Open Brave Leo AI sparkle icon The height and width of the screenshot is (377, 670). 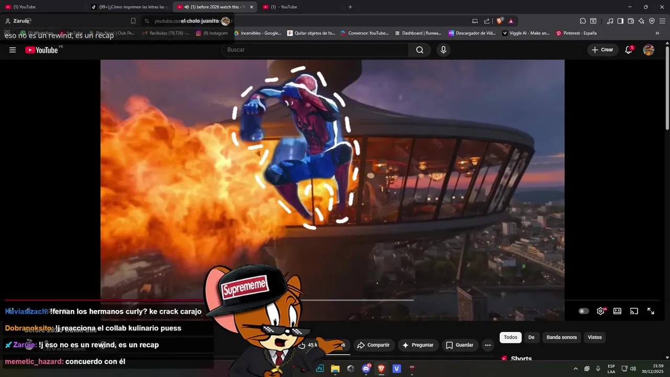[641, 21]
